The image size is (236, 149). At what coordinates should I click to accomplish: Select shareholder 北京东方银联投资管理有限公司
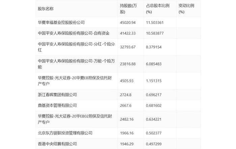[65, 133]
